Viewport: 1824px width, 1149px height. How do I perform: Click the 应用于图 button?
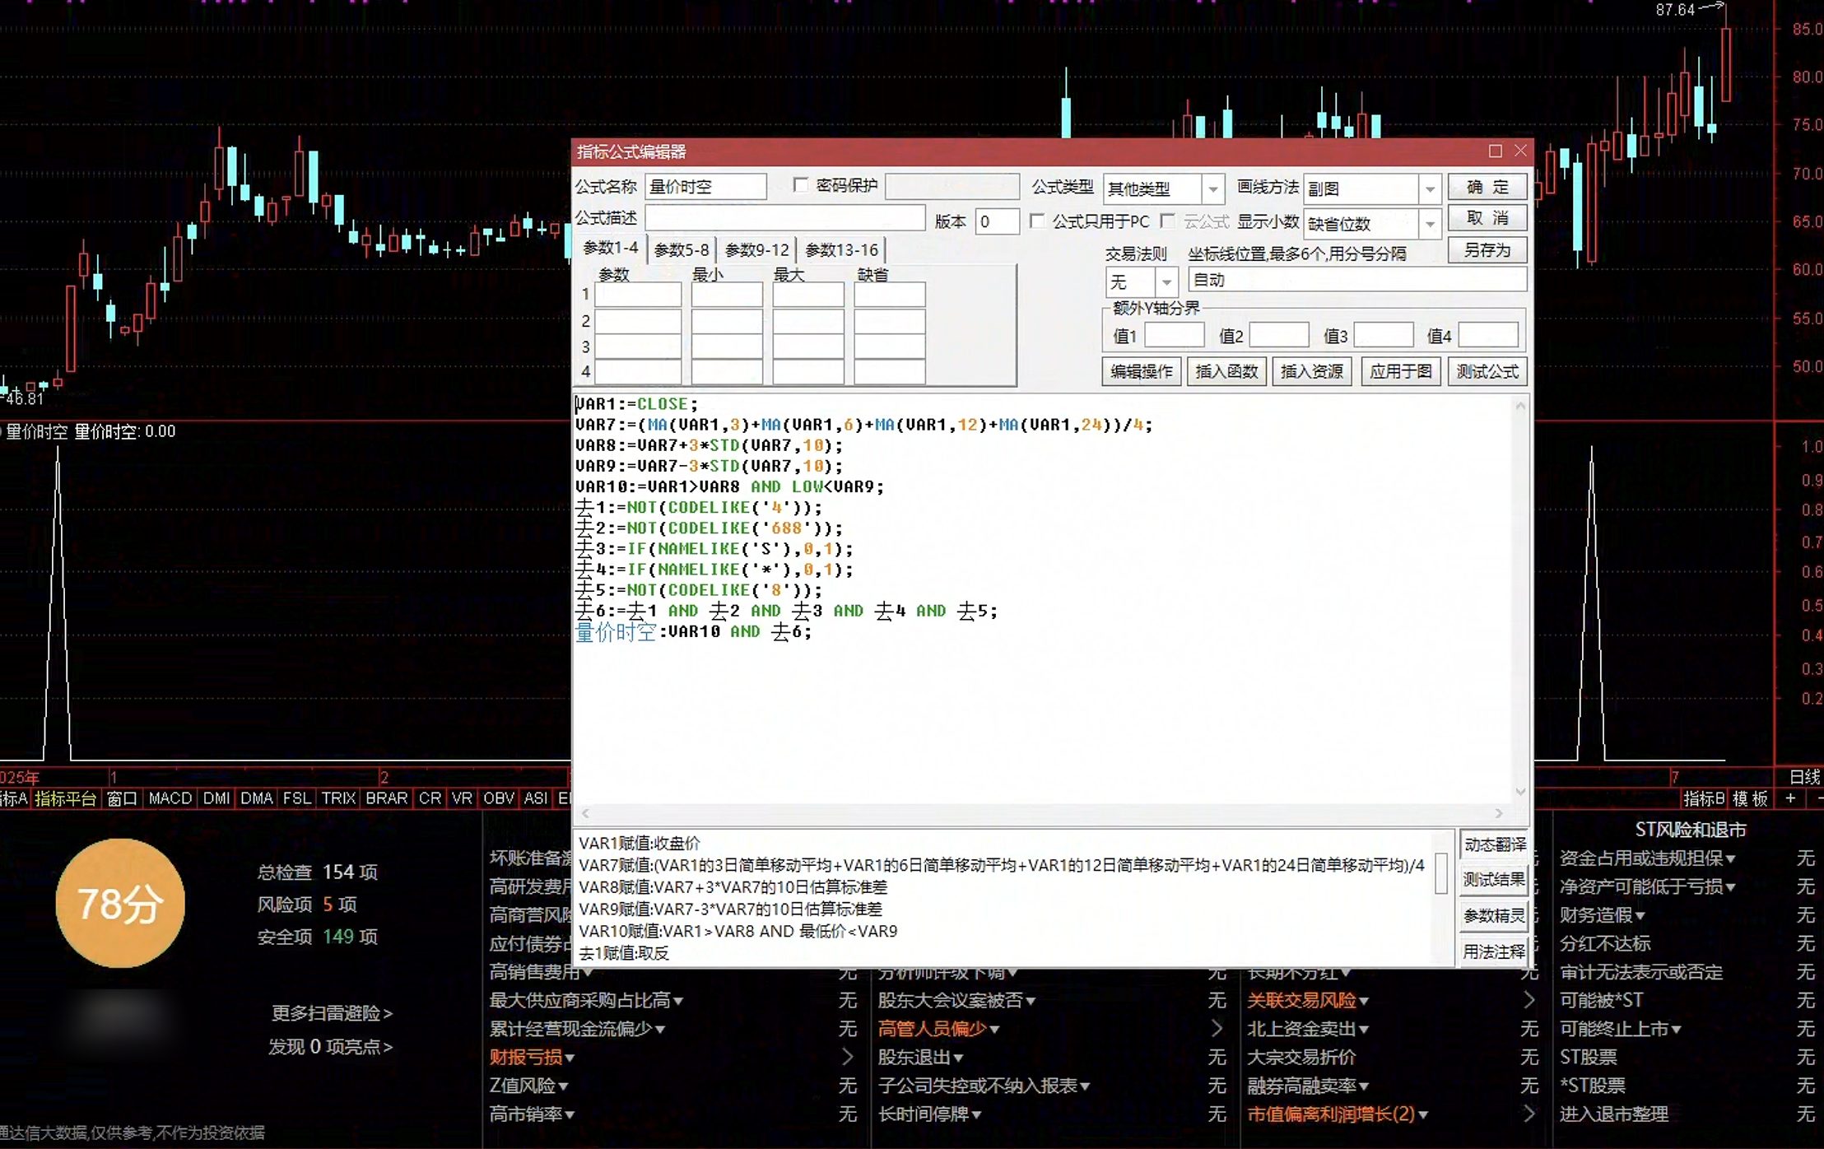1401,371
